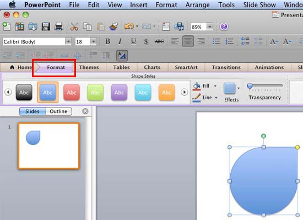Expand the Undo history arrow
The image size is (303, 220).
pyautogui.click(x=137, y=26)
